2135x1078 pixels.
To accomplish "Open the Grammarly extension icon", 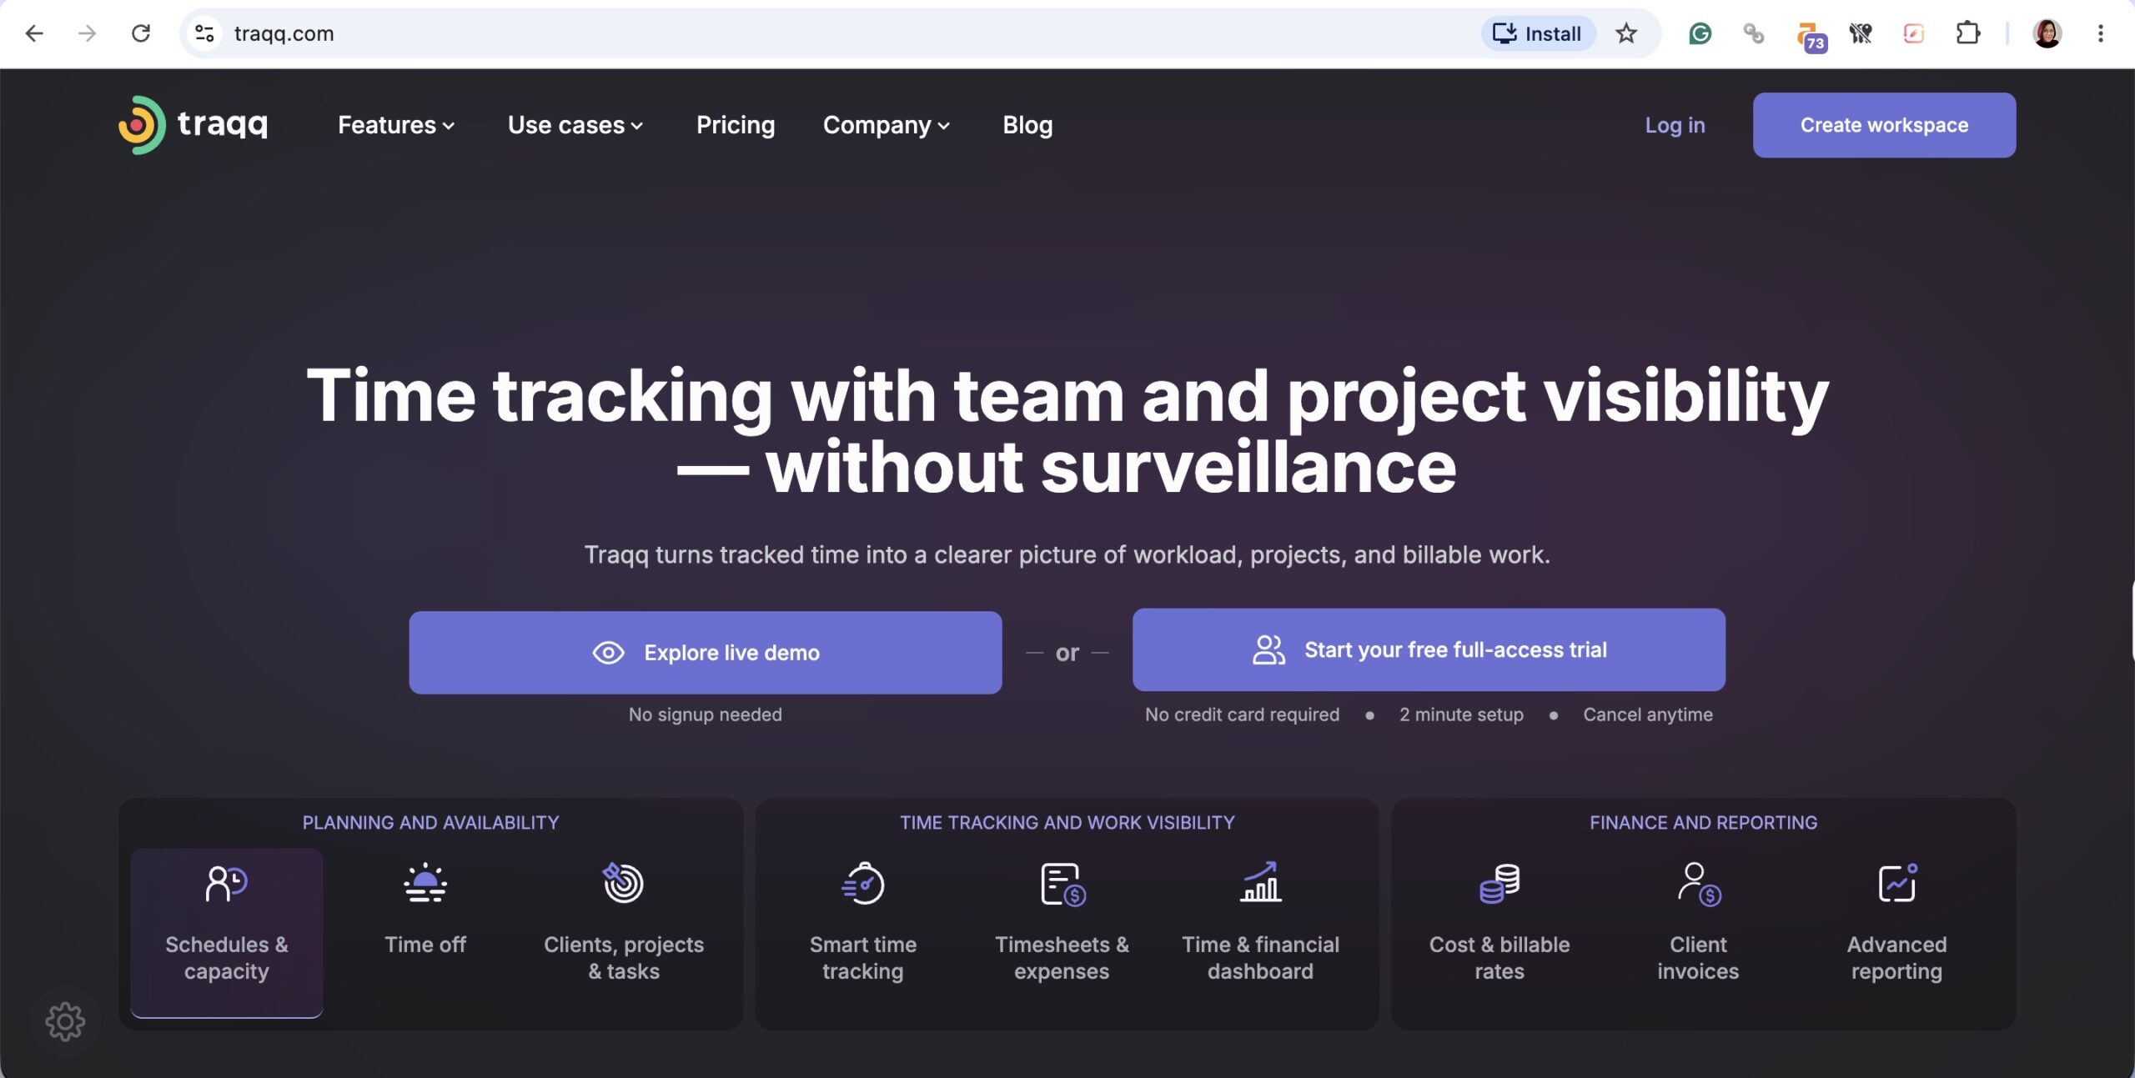I will (1700, 33).
